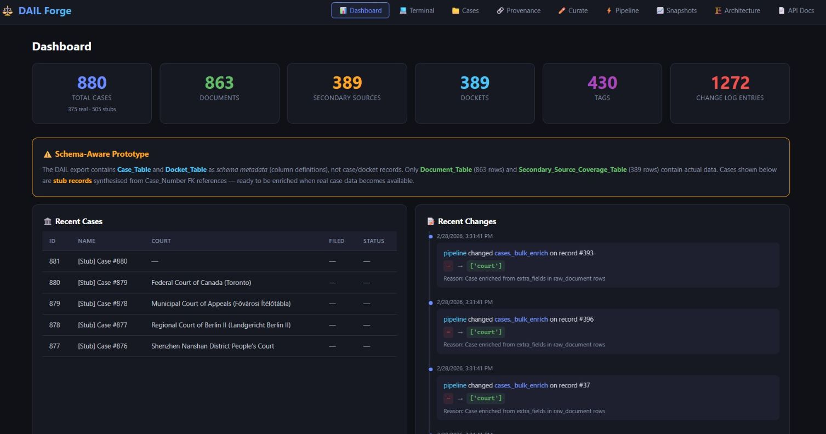Screen dimensions: 826x434
Task: Click the DAIL Forge scales logo icon
Action: (8, 10)
